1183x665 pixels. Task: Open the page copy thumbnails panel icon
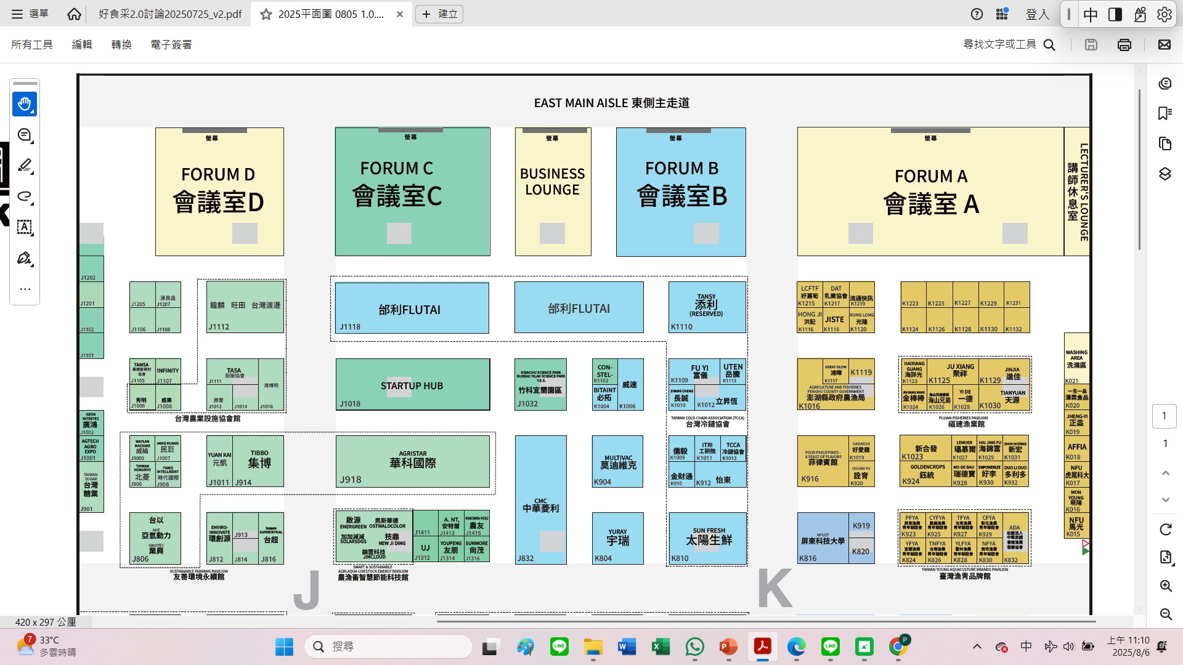click(x=1165, y=143)
